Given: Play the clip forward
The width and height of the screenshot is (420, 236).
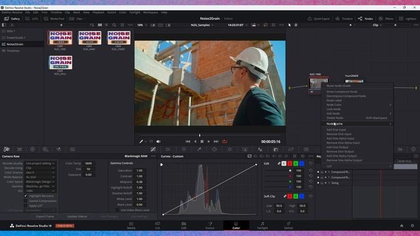Looking at the screenshot, I should coord(209,142).
